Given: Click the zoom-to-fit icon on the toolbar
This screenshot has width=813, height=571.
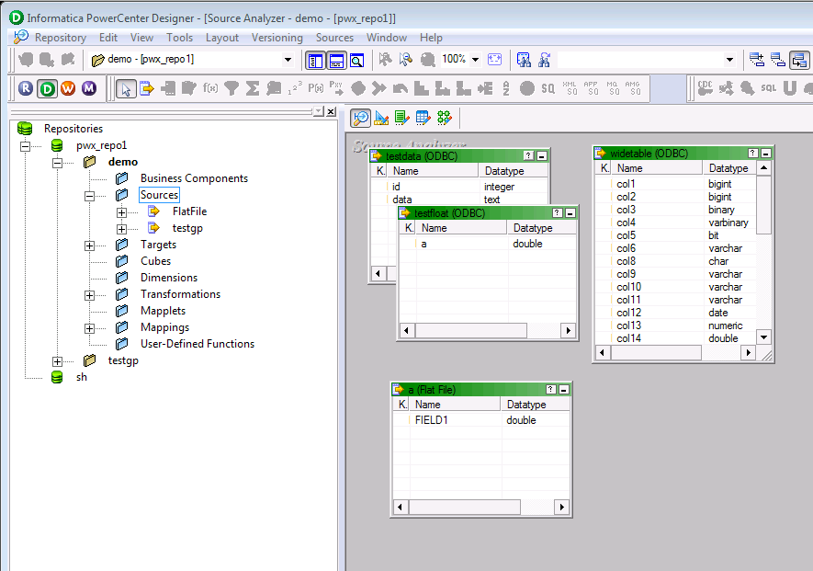Looking at the screenshot, I should click(494, 60).
